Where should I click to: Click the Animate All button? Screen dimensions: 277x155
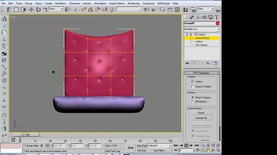coord(201,118)
